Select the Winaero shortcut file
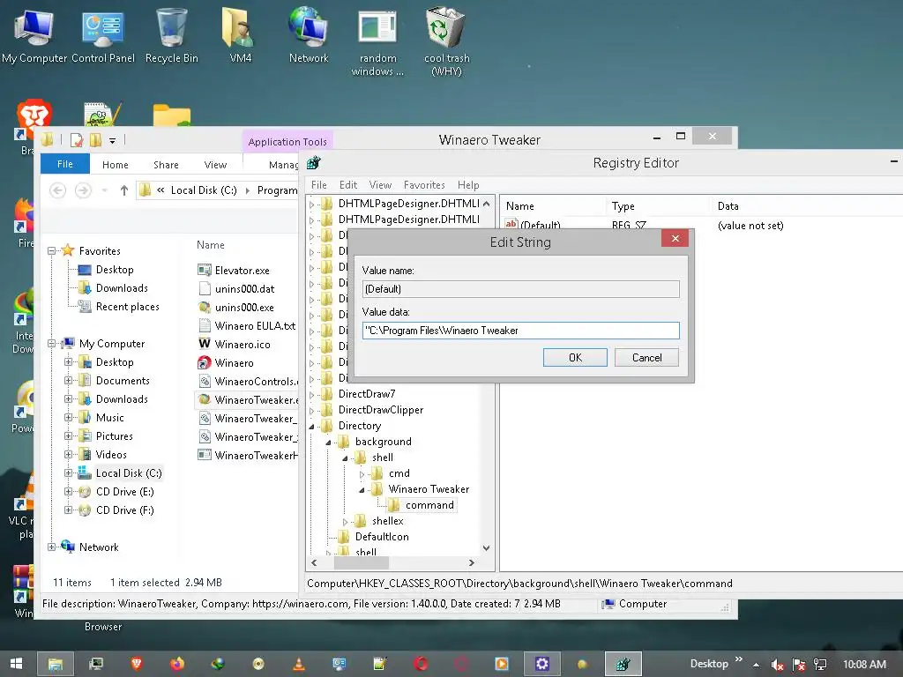This screenshot has height=677, width=903. (x=226, y=362)
